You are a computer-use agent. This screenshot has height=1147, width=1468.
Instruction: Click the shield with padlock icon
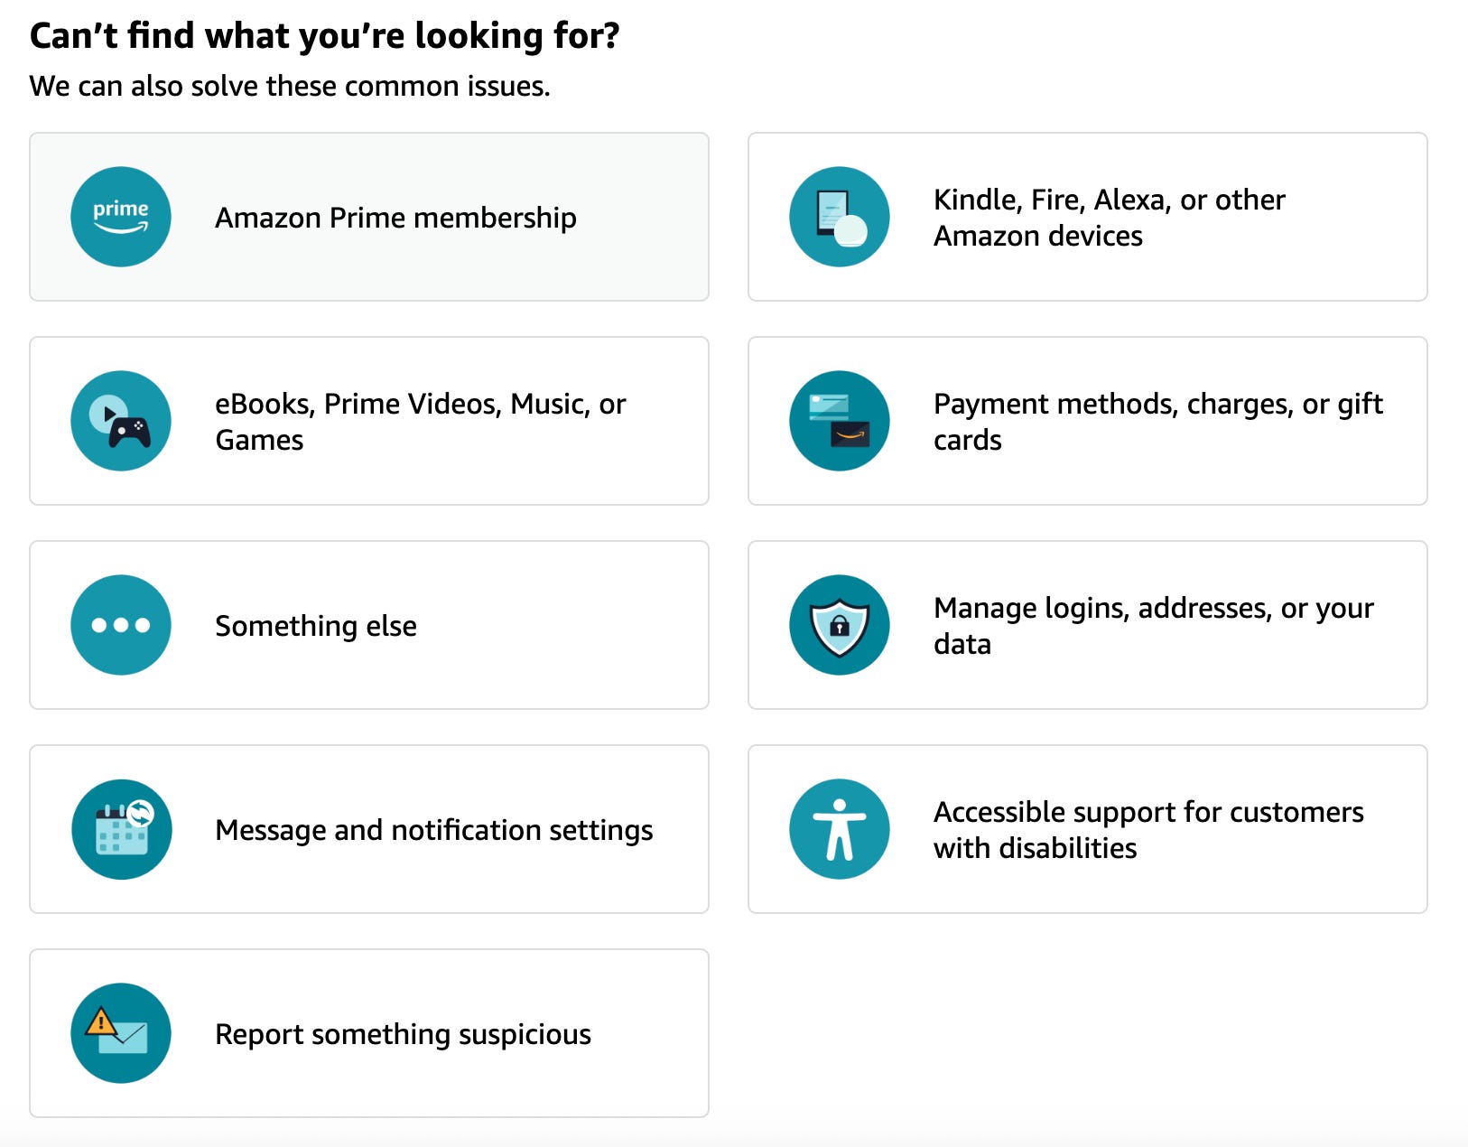tap(840, 625)
